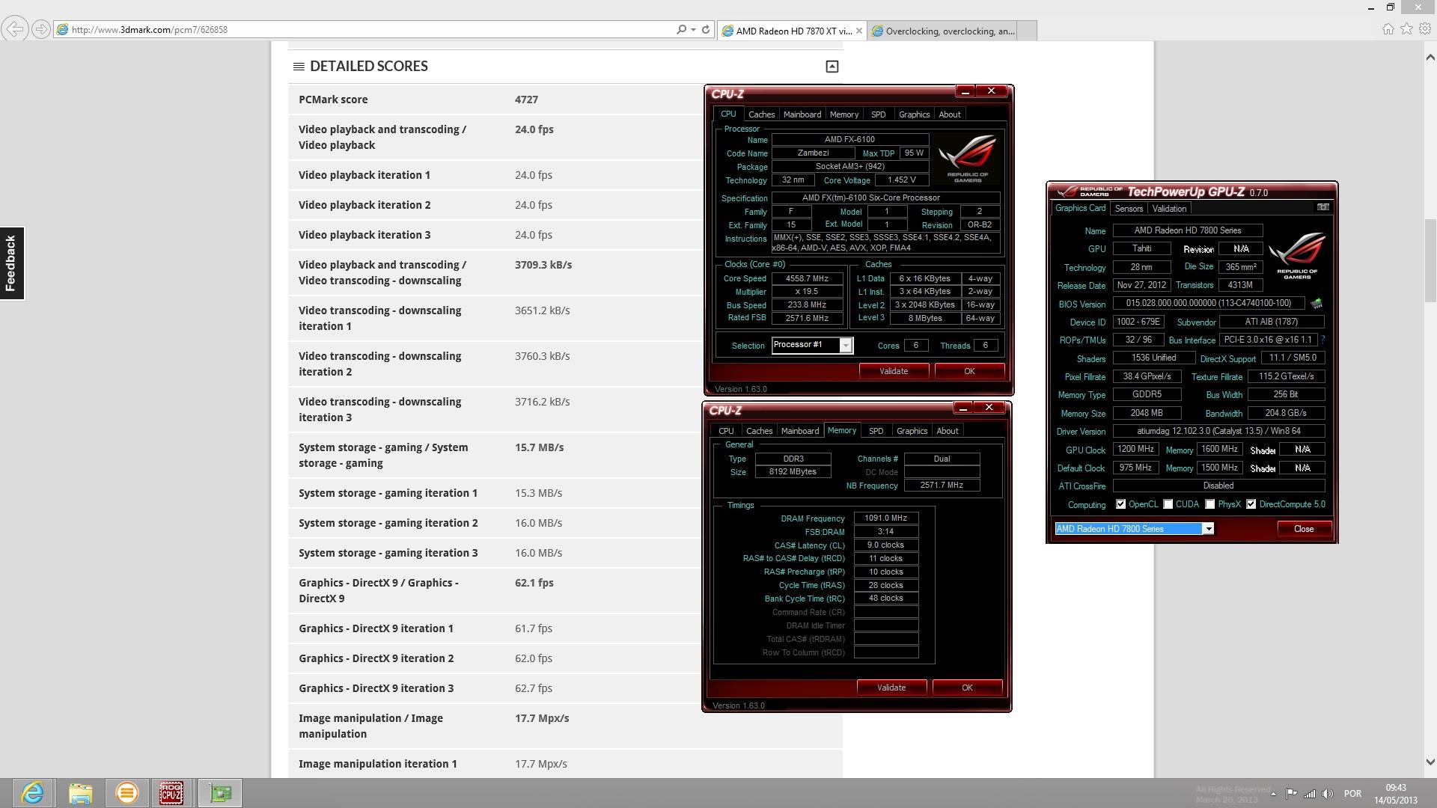Screen dimensions: 1437x808
Task: Click OK in upper CPU-Z window
Action: coord(969,371)
